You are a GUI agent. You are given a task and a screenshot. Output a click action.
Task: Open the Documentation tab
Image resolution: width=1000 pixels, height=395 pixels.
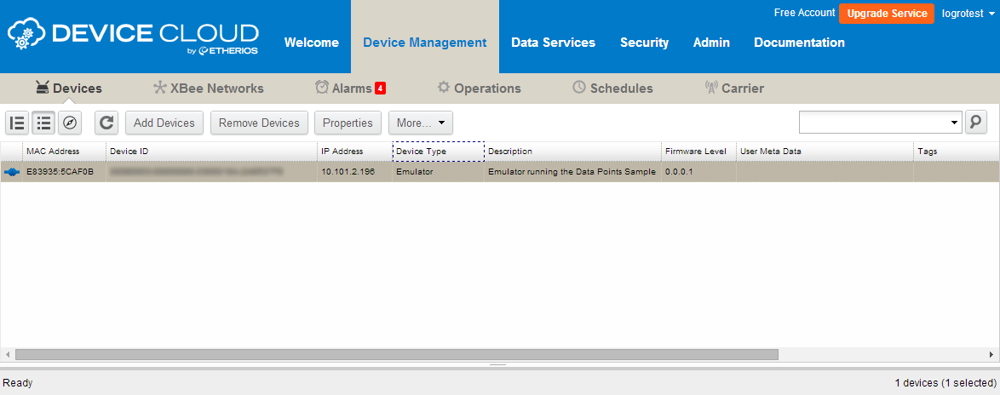[799, 43]
